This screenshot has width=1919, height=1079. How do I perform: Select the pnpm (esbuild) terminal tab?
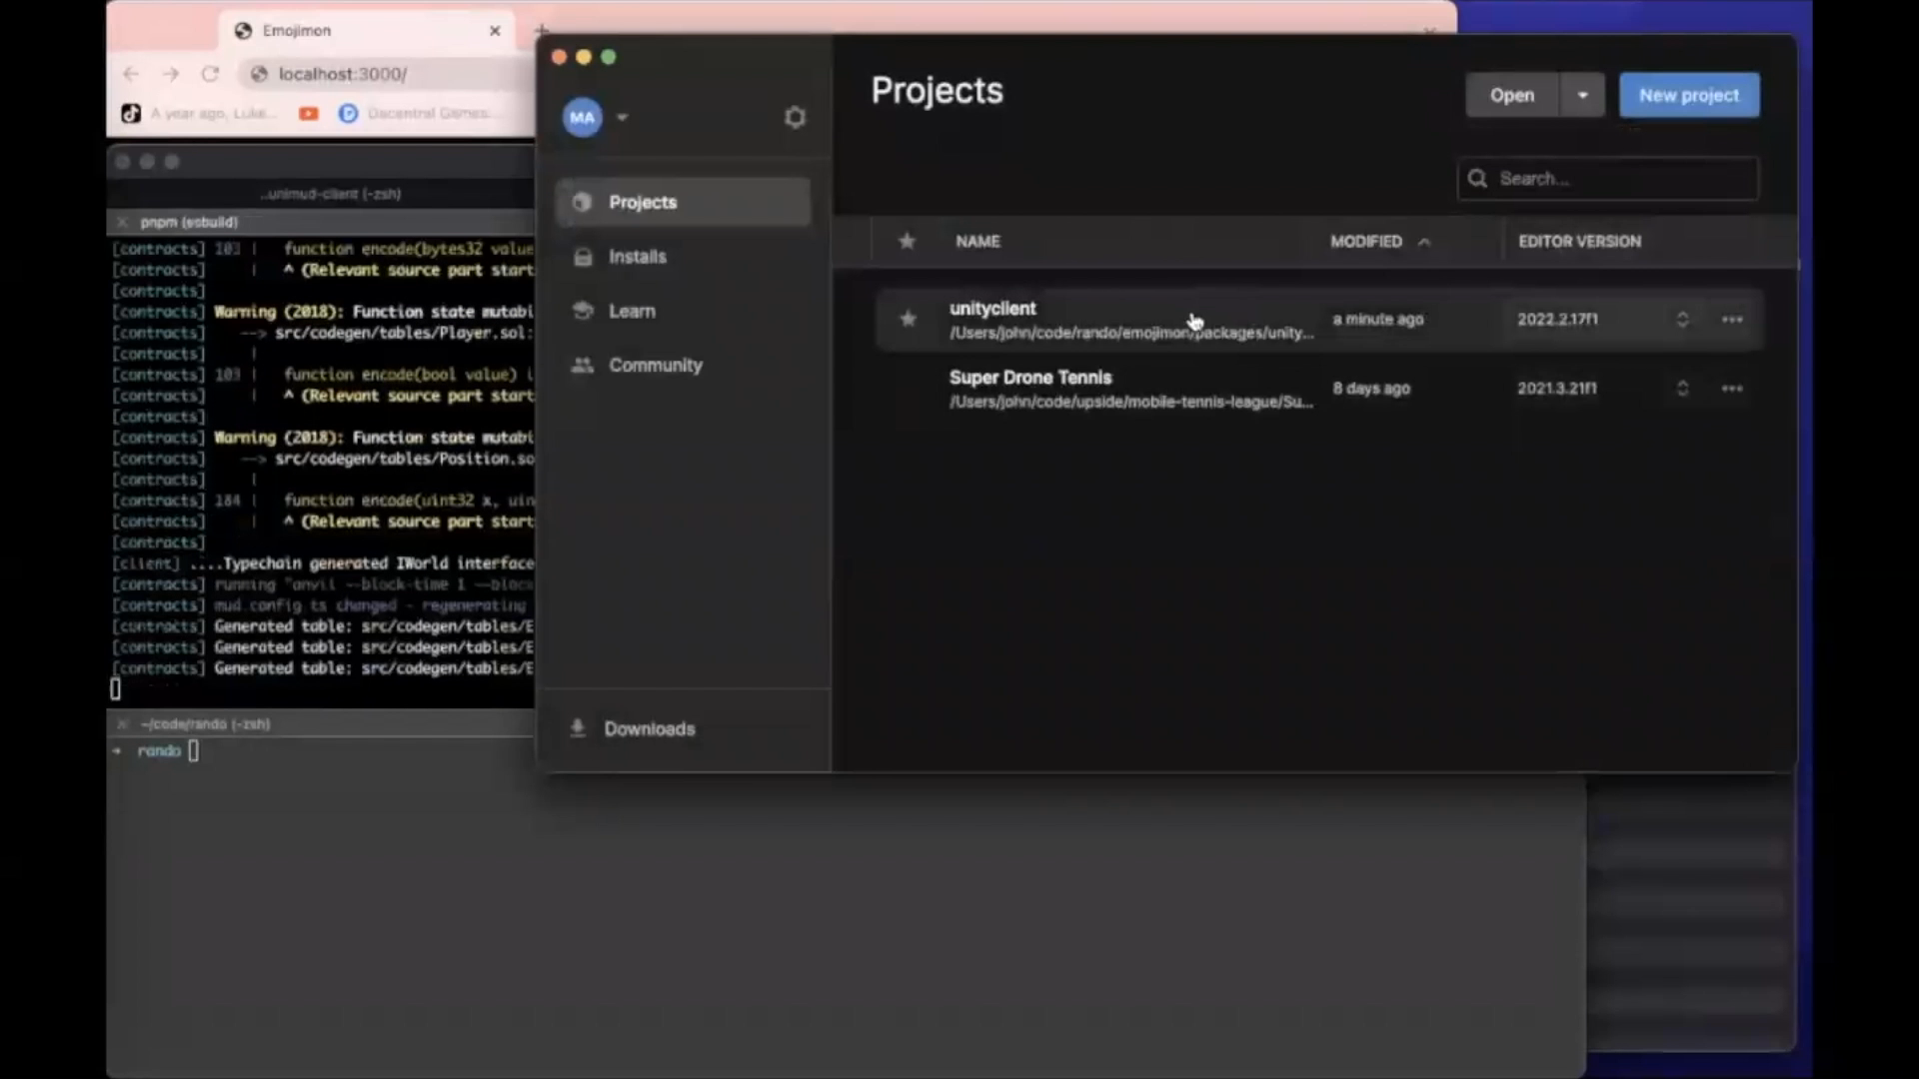[189, 222]
